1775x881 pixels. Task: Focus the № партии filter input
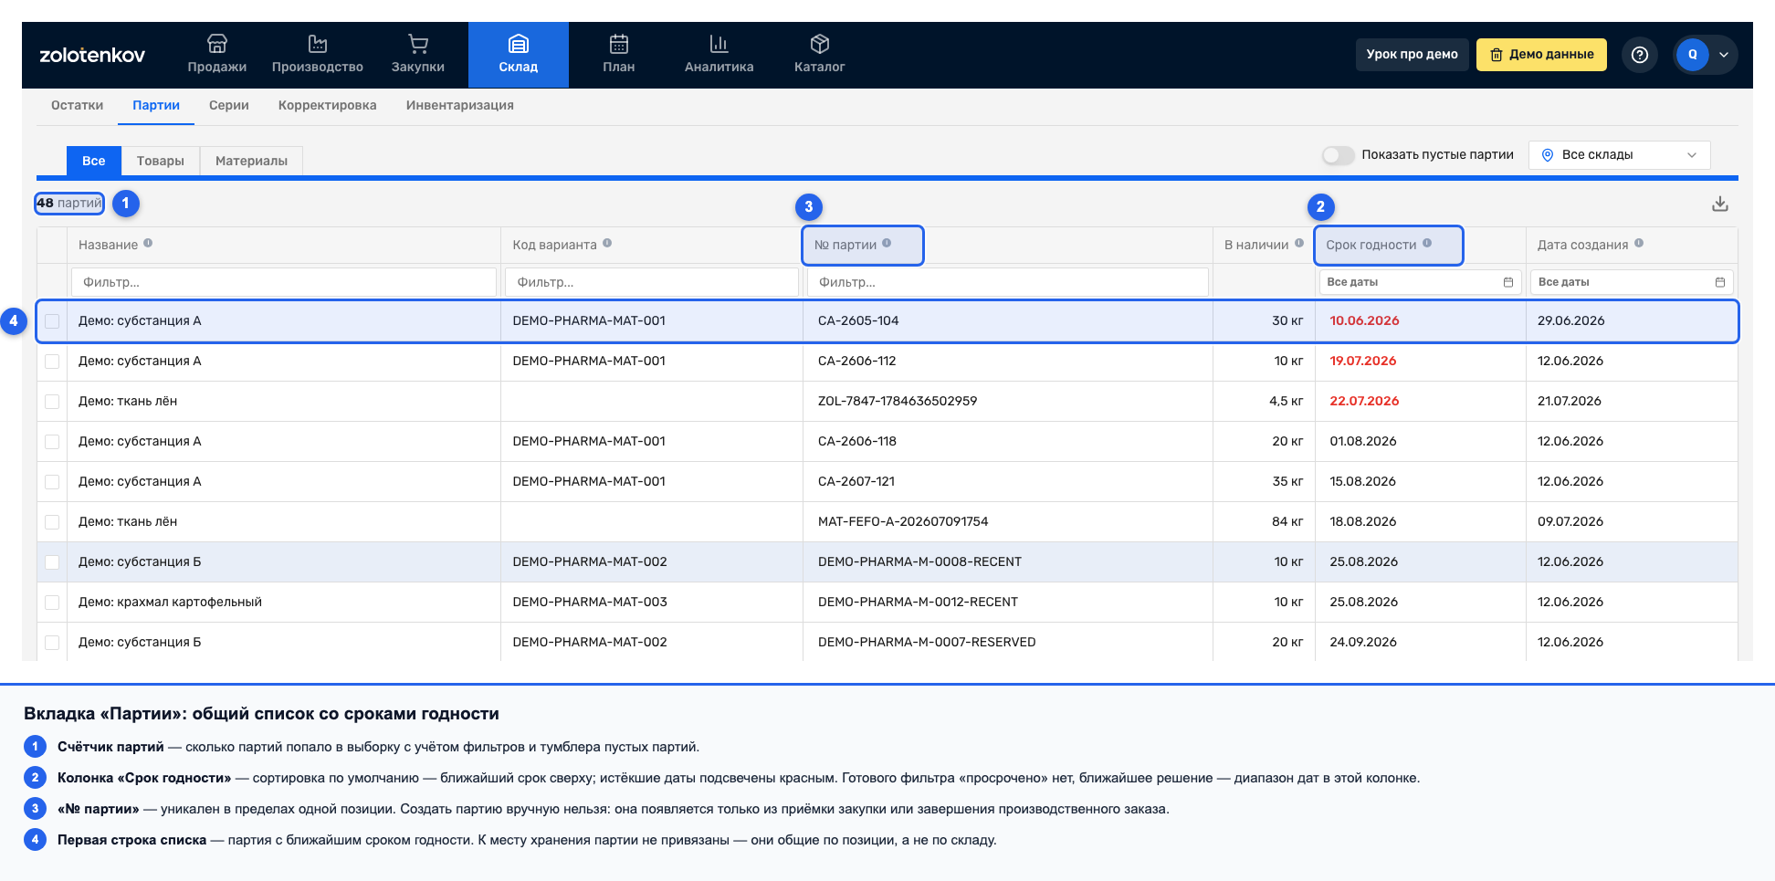(x=1007, y=282)
